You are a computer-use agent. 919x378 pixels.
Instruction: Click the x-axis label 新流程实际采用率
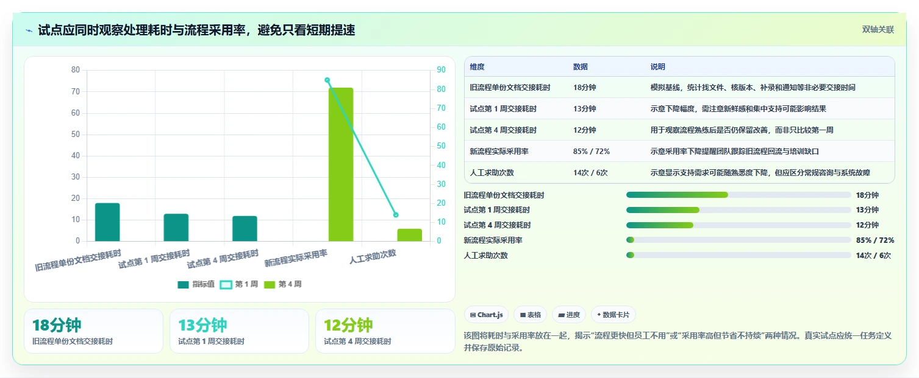click(x=296, y=259)
